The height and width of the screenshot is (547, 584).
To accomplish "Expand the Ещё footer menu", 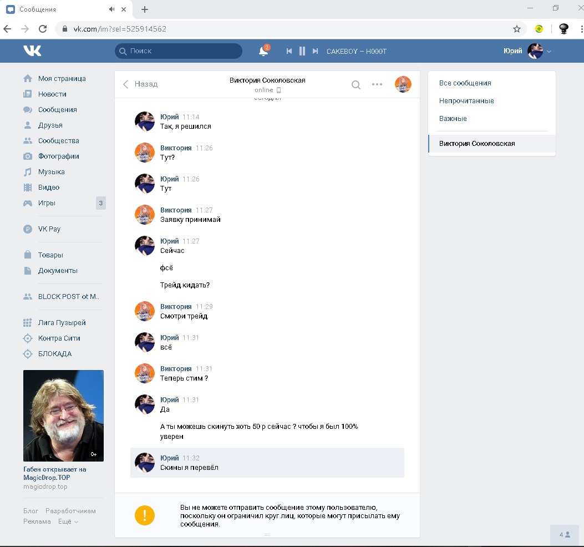I will pos(68,521).
